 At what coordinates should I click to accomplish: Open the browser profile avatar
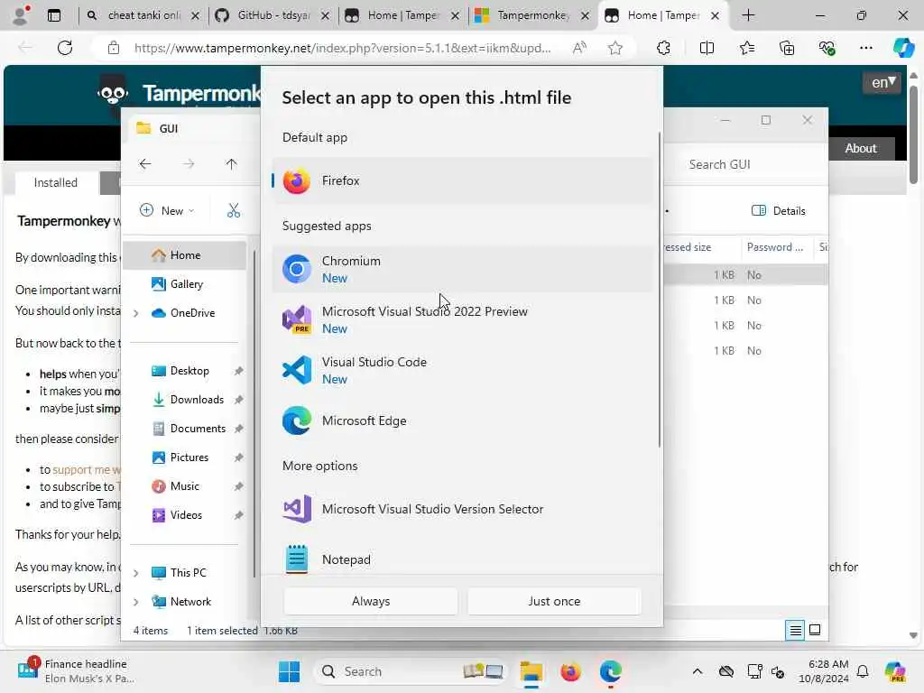coord(22,15)
